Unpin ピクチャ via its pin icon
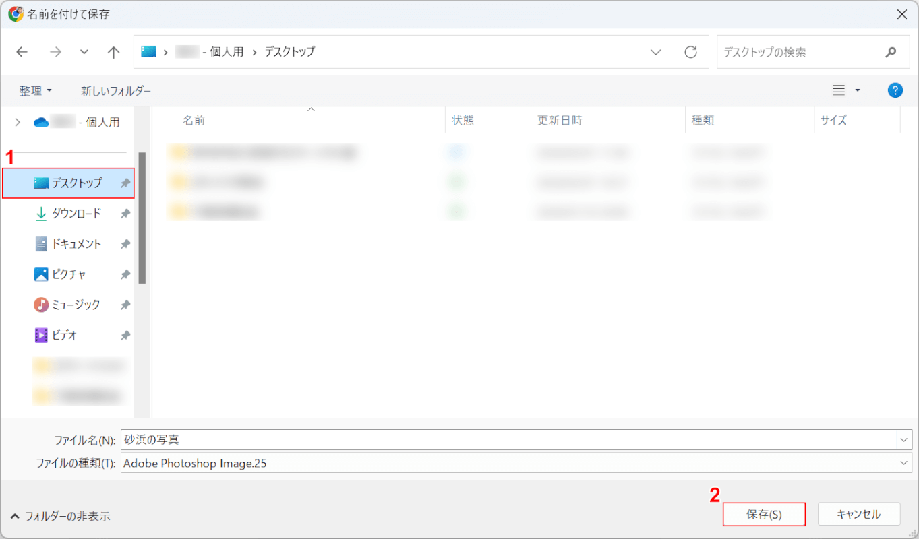The image size is (919, 539). pos(125,274)
